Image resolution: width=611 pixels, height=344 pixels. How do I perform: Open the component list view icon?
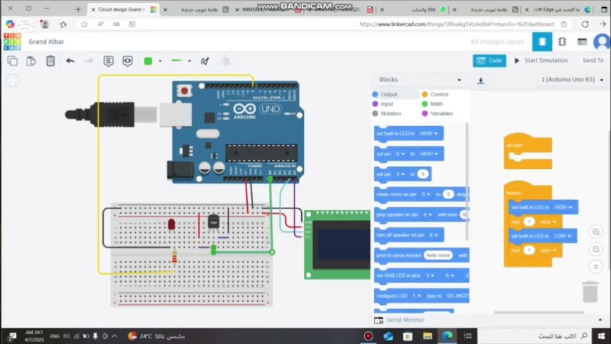click(582, 42)
